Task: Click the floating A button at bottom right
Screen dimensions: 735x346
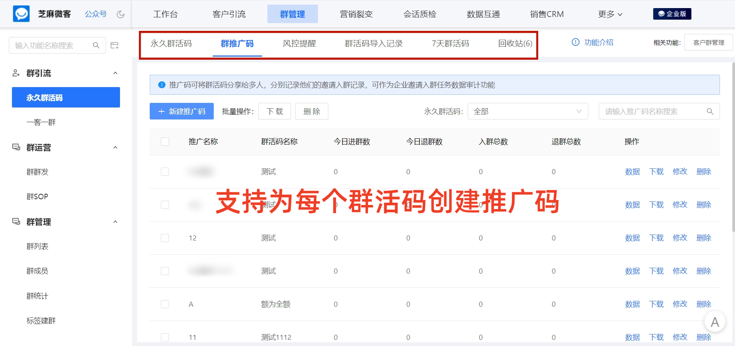Action: (715, 322)
